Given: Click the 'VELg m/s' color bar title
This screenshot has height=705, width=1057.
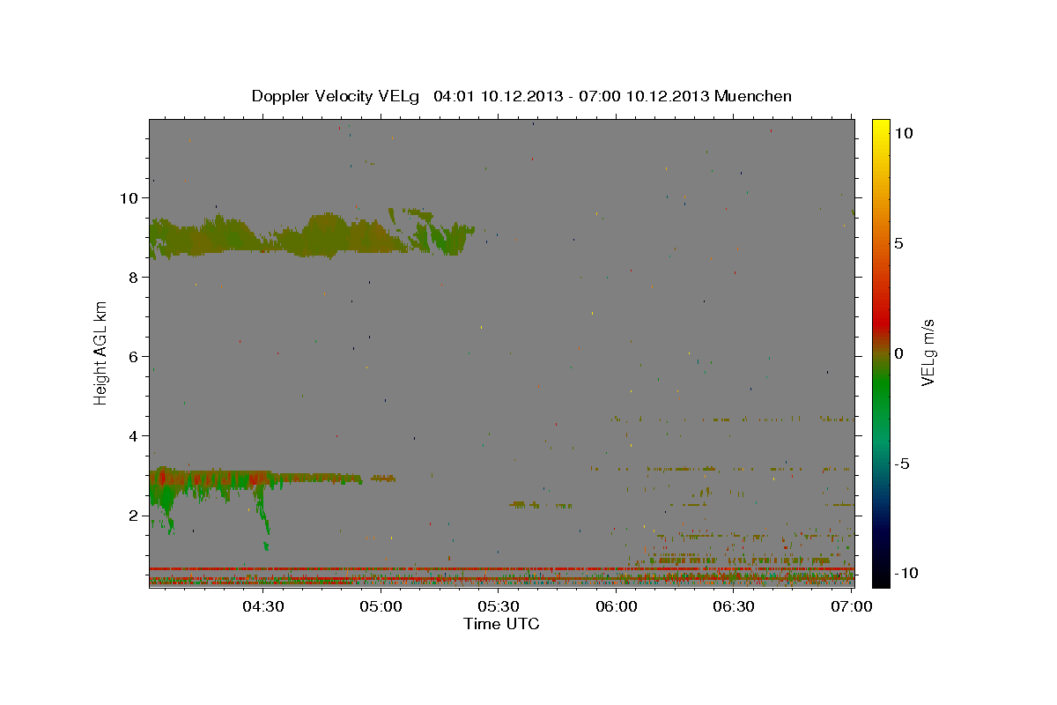Looking at the screenshot, I should coord(928,352).
